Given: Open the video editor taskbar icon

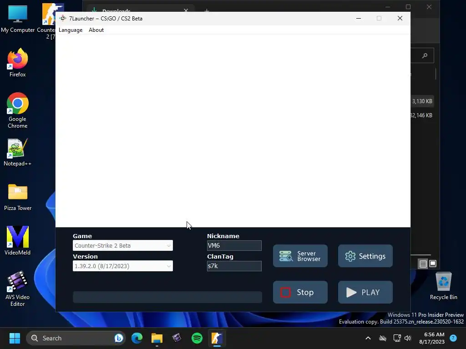Looking at the screenshot, I should (x=177, y=338).
